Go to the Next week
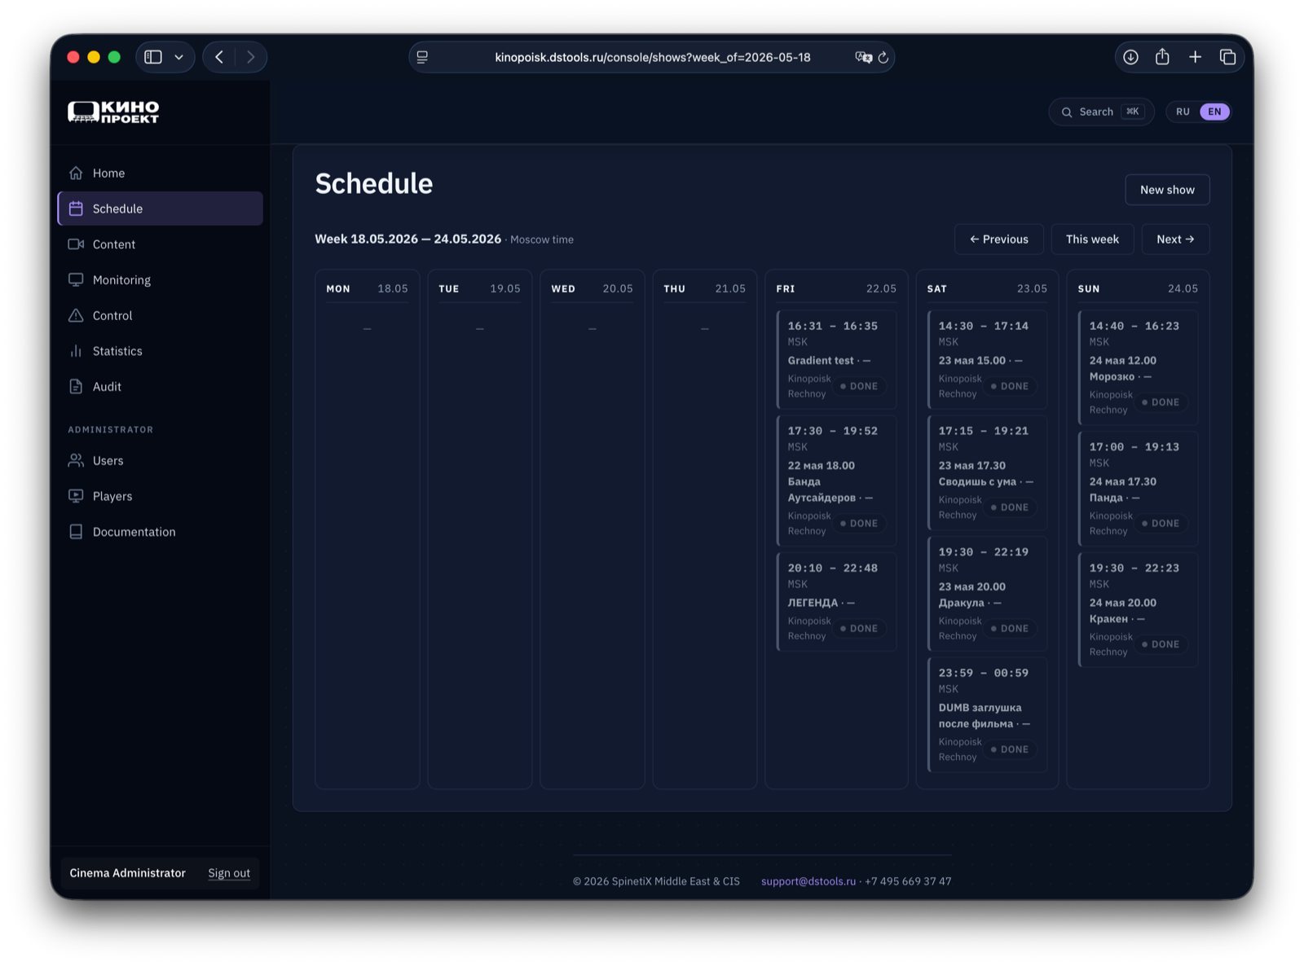This screenshot has width=1304, height=966. 1175,239
